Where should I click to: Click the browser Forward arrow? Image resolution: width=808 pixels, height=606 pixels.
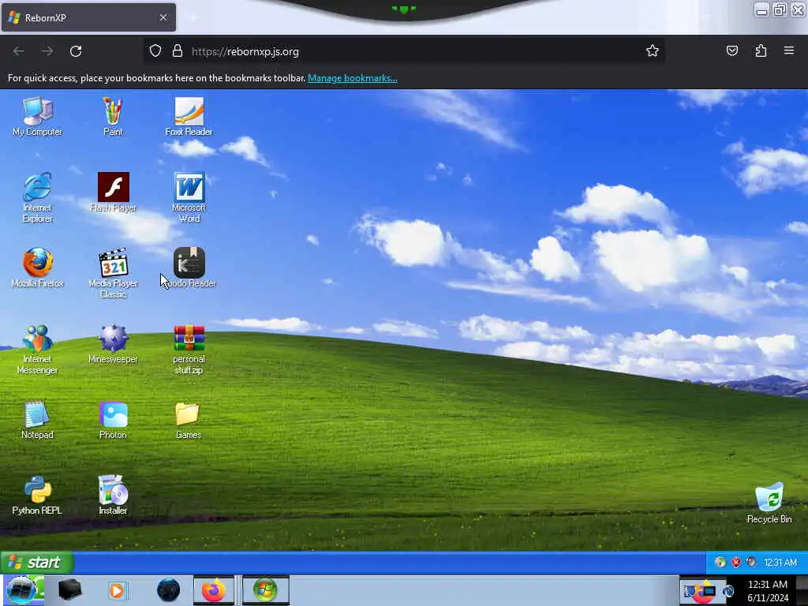click(x=47, y=51)
